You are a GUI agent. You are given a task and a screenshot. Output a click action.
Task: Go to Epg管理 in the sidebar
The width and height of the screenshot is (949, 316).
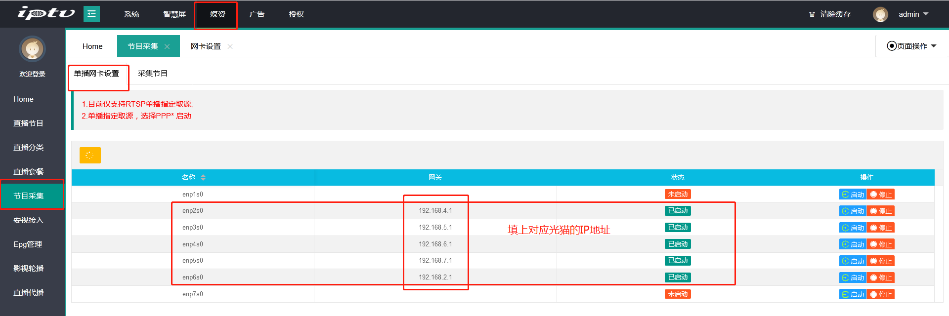point(28,244)
